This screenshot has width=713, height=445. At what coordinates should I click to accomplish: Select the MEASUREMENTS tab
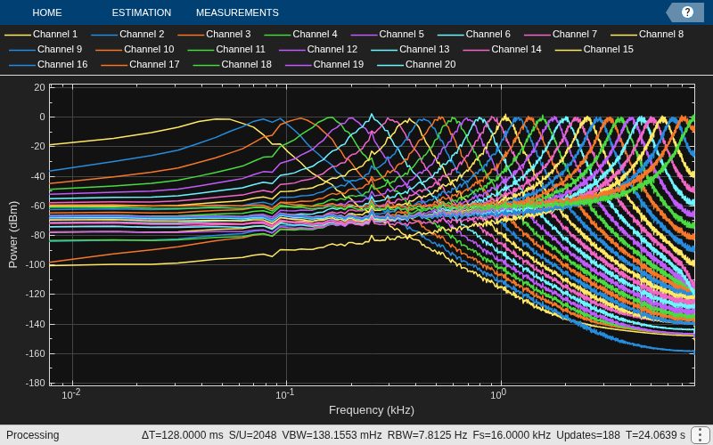tap(237, 12)
